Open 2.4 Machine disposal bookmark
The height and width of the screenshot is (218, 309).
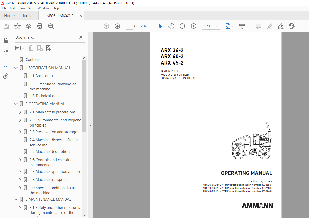54,143
